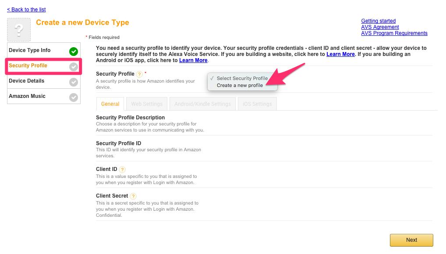Click the 'Client Secret' label text
Viewport: 446px width, 254px height.
pyautogui.click(x=112, y=196)
